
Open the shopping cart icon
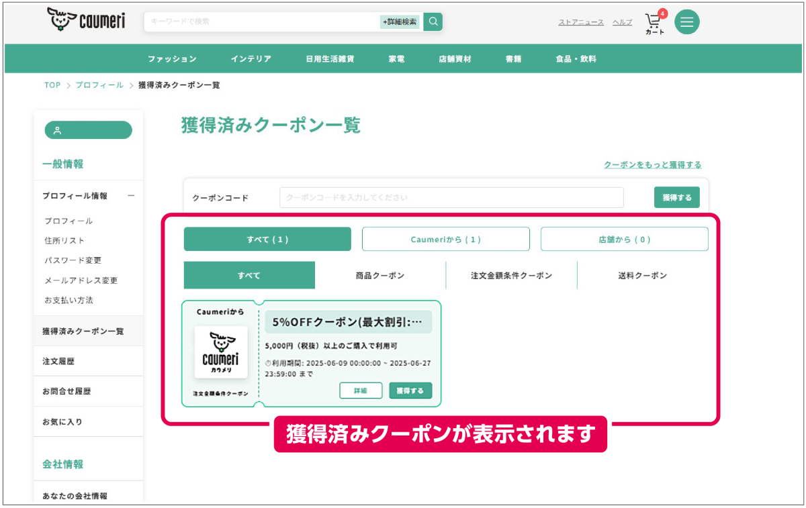(654, 21)
